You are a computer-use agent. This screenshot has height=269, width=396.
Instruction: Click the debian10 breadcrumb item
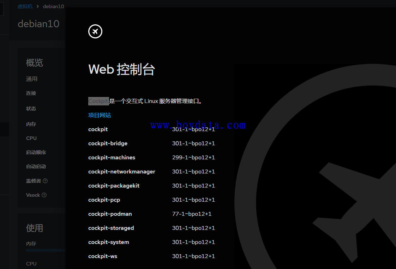pyautogui.click(x=54, y=6)
